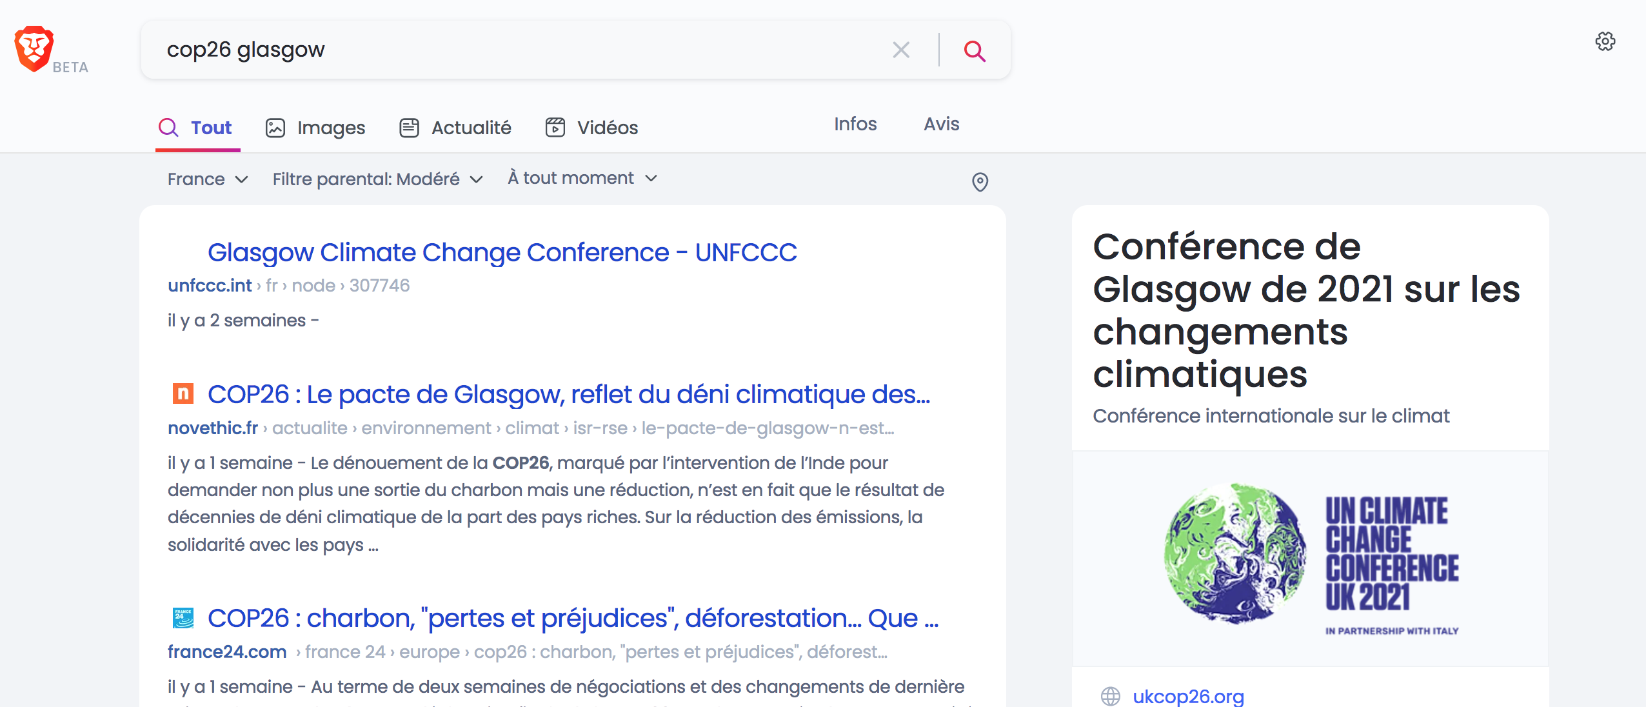Viewport: 1646px width, 707px height.
Task: Select the Tout tab
Action: point(196,128)
